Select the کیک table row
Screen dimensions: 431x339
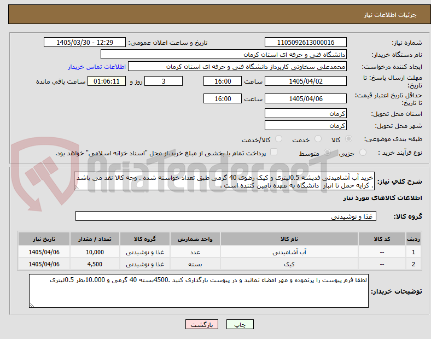click(x=219, y=264)
